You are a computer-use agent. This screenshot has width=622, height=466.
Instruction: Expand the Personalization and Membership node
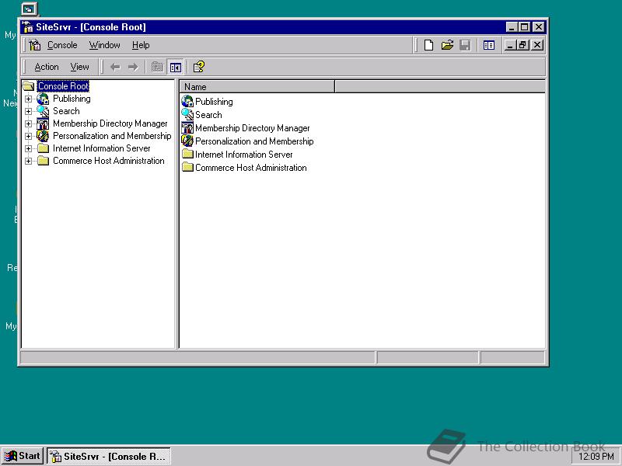click(x=28, y=137)
